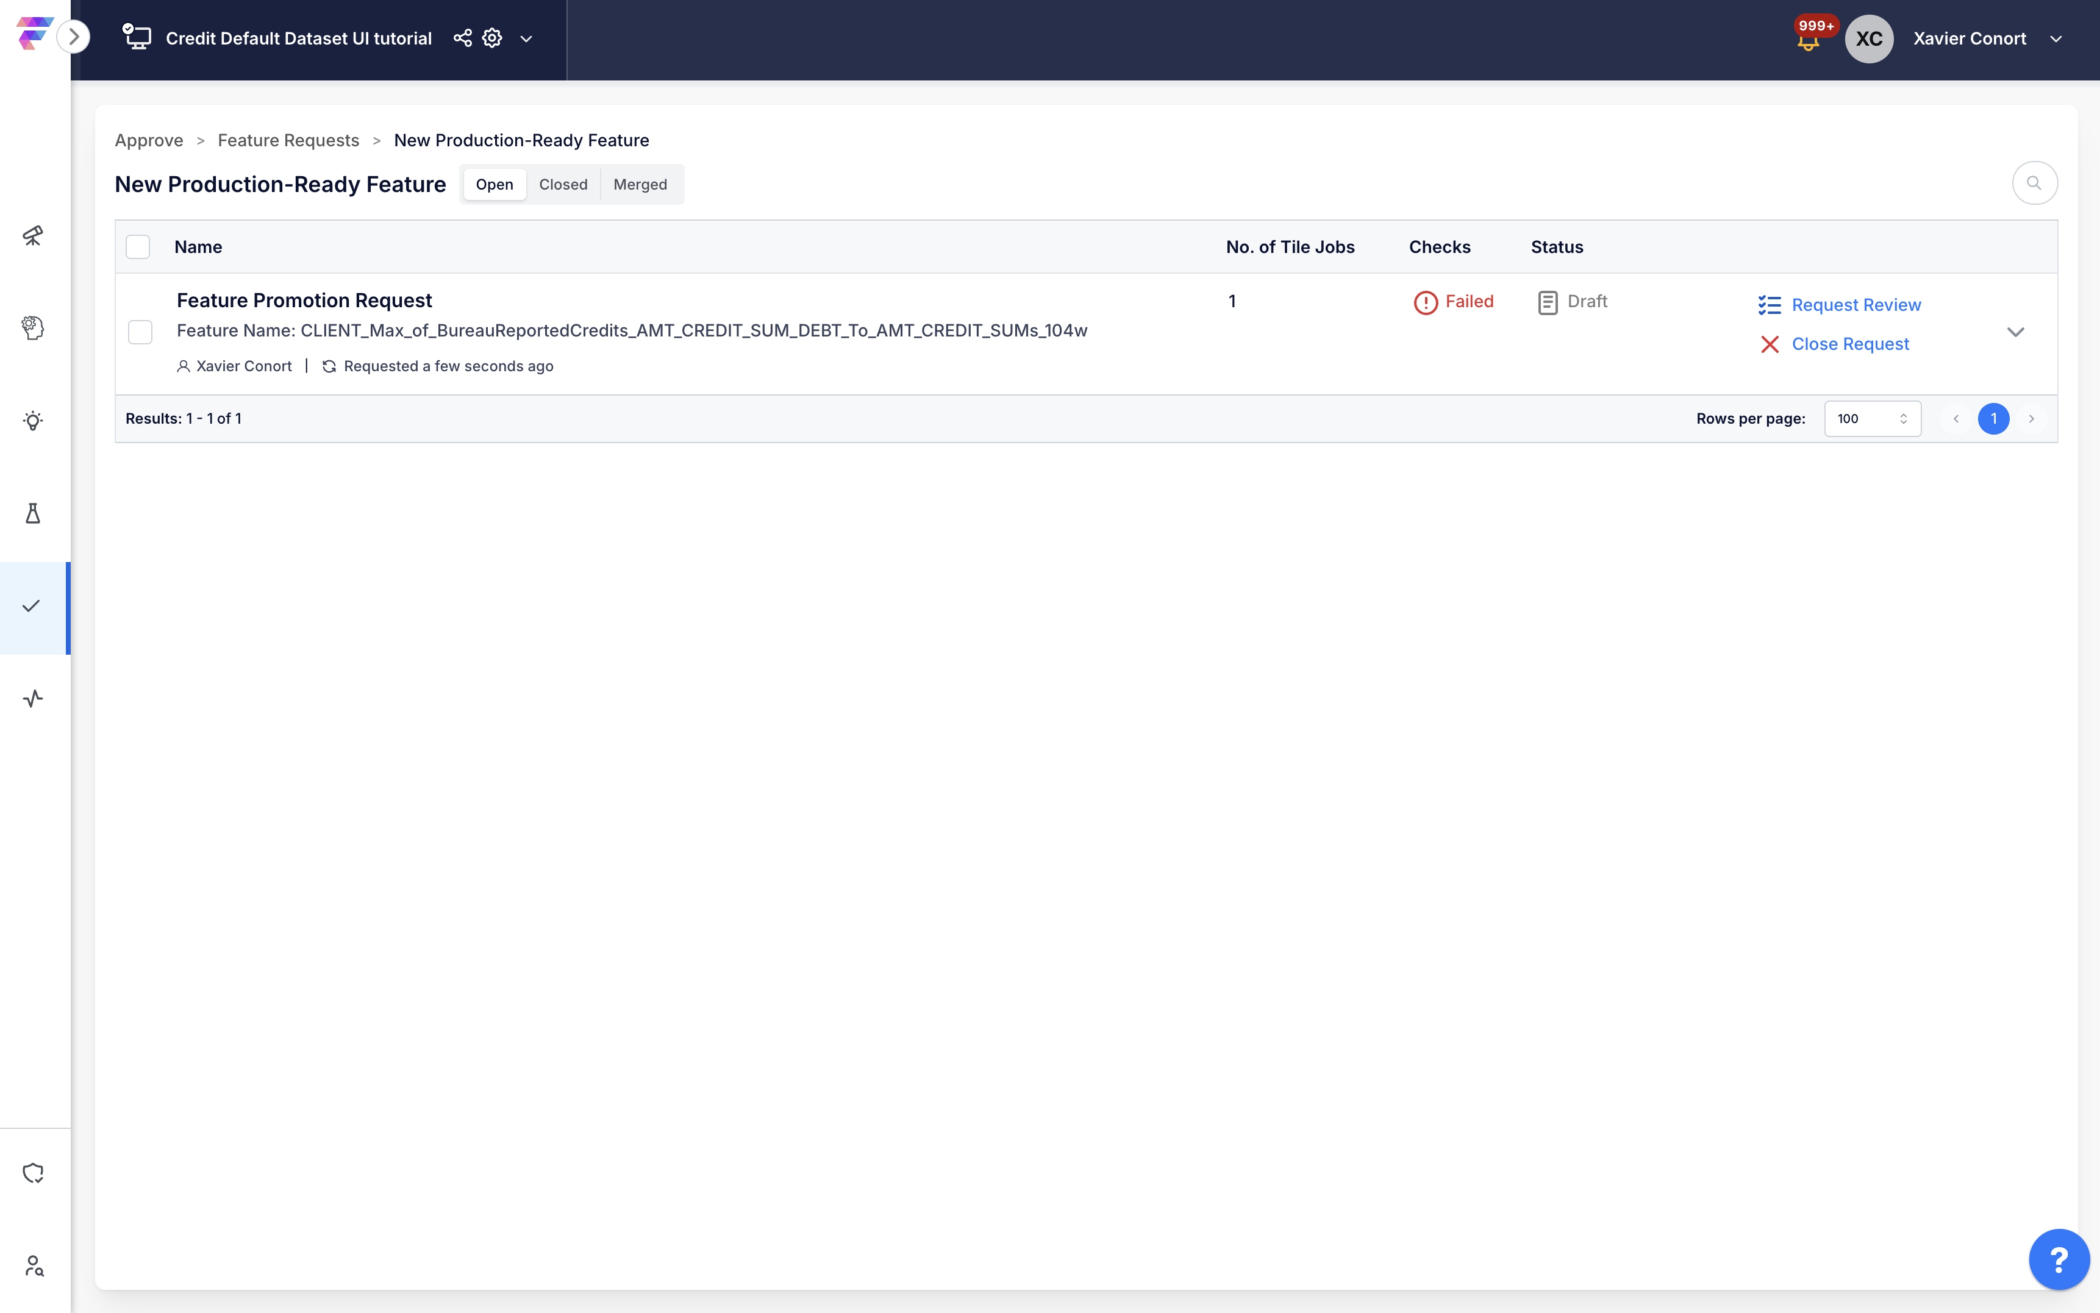Check the Feature Promotion Request row checkbox

click(x=140, y=332)
